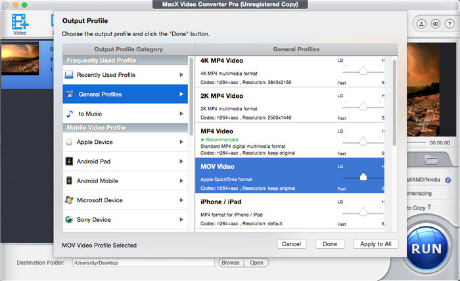Select the to Music category
The height and width of the screenshot is (281, 460).
point(126,114)
